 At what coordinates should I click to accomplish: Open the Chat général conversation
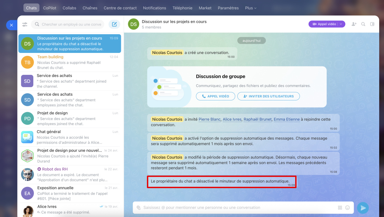coord(70,137)
